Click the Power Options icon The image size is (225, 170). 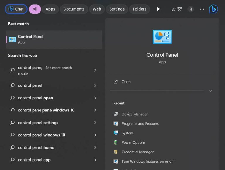click(x=116, y=142)
